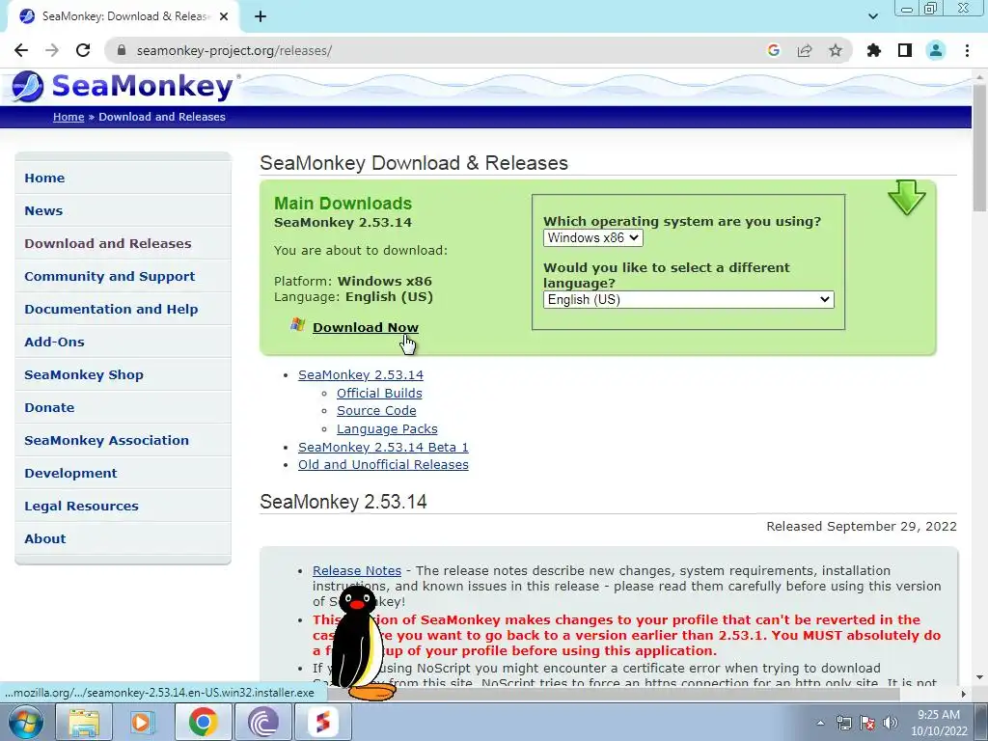Click the volume speaker tray icon
The image size is (988, 741).
890,723
